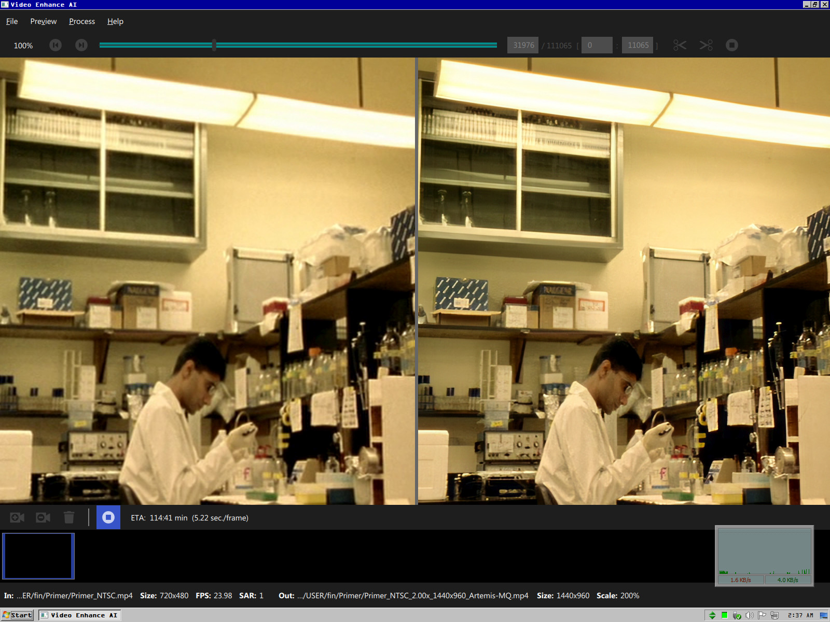Click the trash delete icon

pos(69,517)
